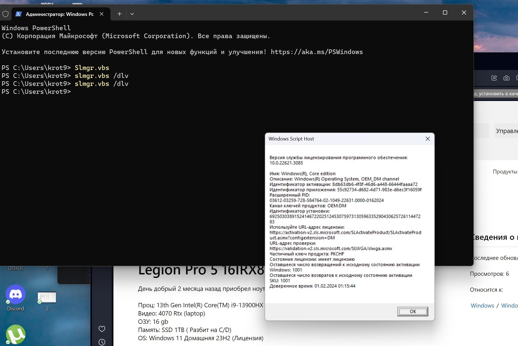This screenshot has width=518, height=346.
Task: Click the https://aka.ms/PSWindows URL in terminal
Action: pyautogui.click(x=317, y=52)
